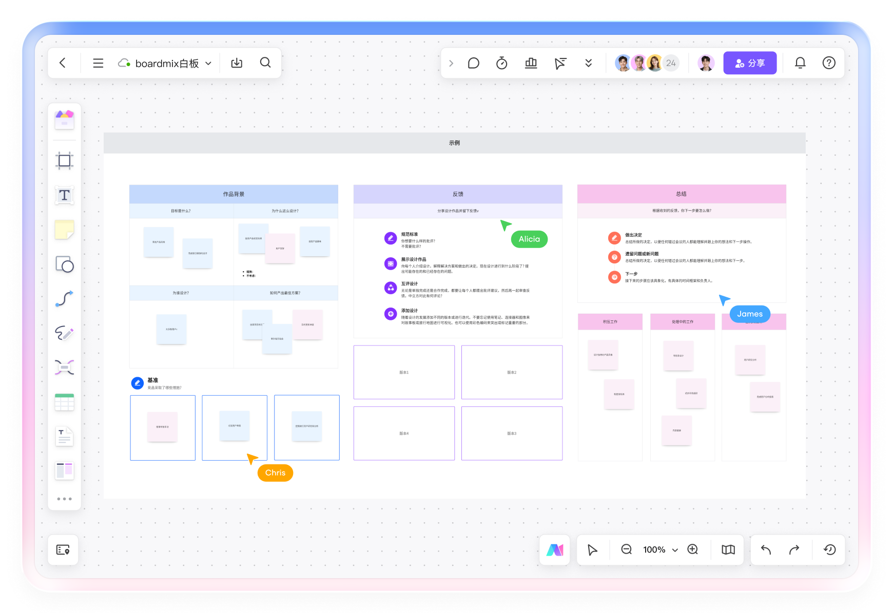This screenshot has width=893, height=613.
Task: Select the Text tool
Action: coord(64,195)
